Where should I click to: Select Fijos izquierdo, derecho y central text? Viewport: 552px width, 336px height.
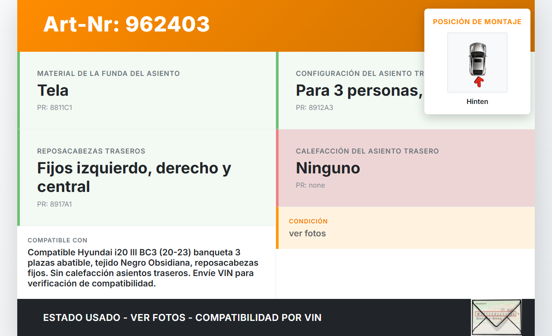(x=134, y=177)
